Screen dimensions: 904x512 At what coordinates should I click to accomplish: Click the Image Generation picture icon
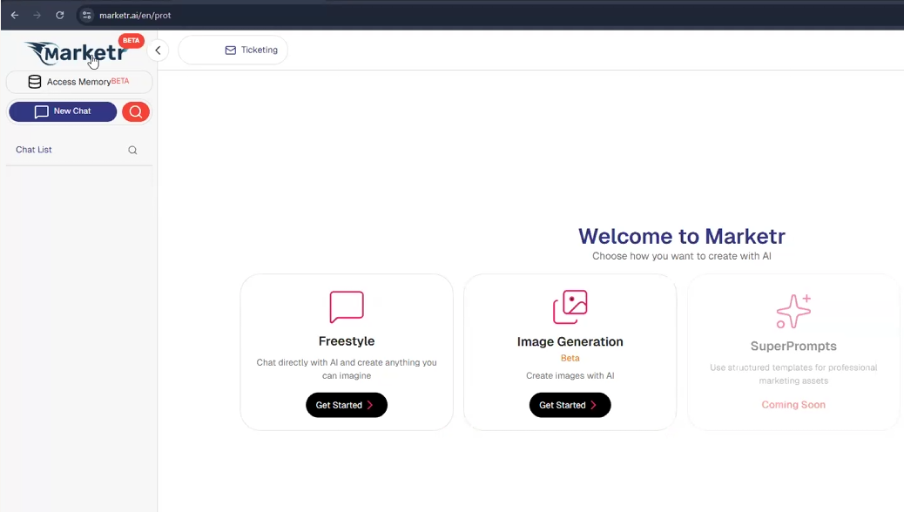pos(570,307)
